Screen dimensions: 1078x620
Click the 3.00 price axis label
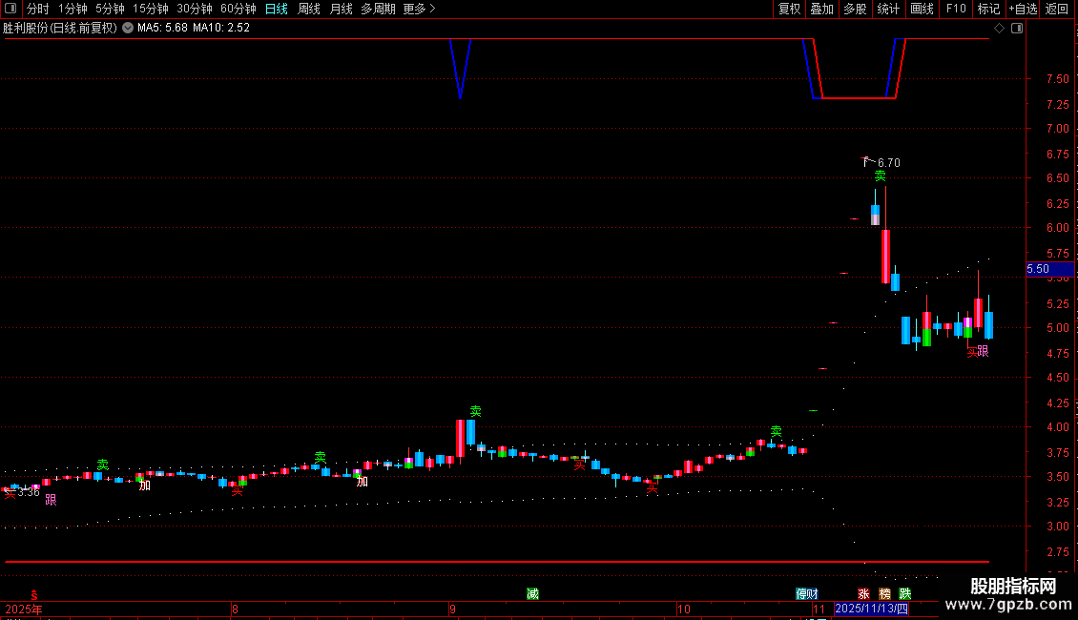click(1057, 527)
